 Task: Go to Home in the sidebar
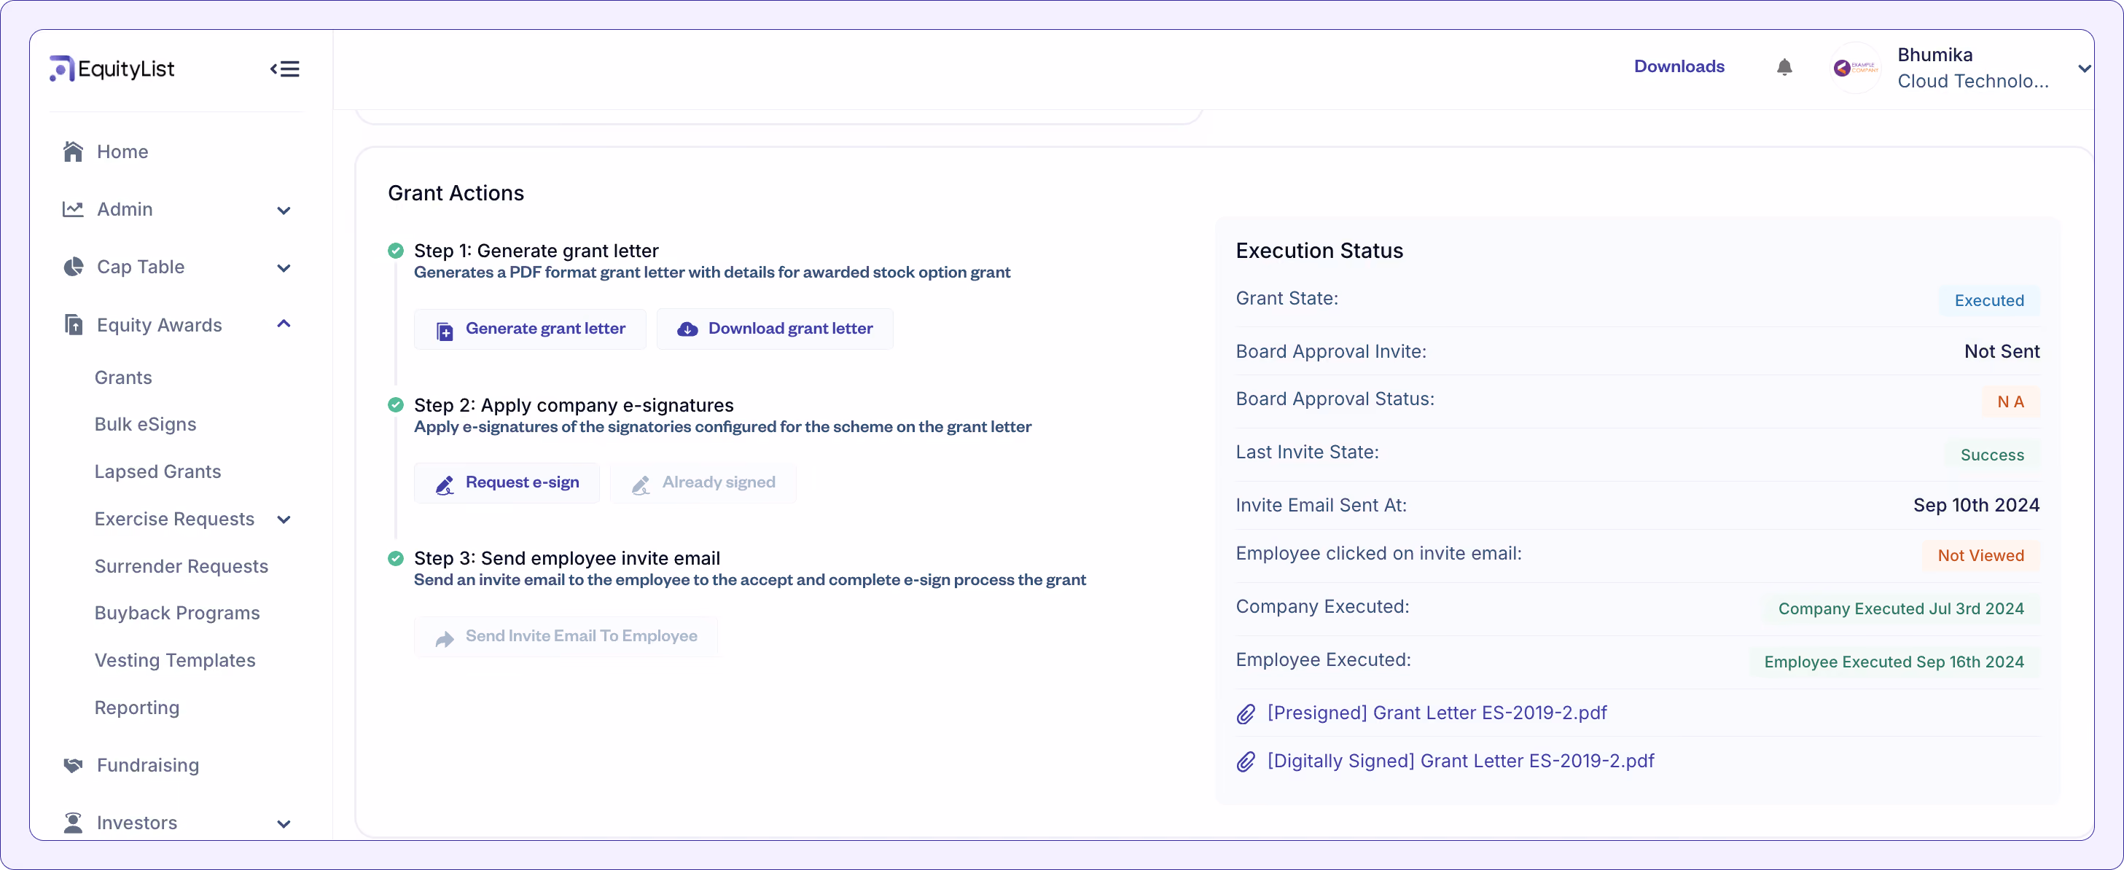[x=123, y=152]
